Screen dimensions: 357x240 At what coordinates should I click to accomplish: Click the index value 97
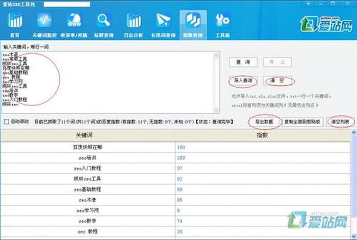click(180, 169)
